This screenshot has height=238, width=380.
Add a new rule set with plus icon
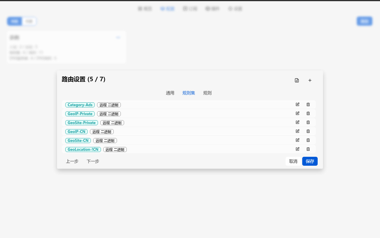click(x=310, y=80)
